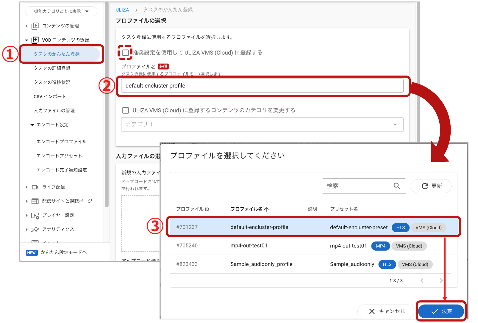Click the live streaming camera icon
The height and width of the screenshot is (323, 478).
click(35, 187)
